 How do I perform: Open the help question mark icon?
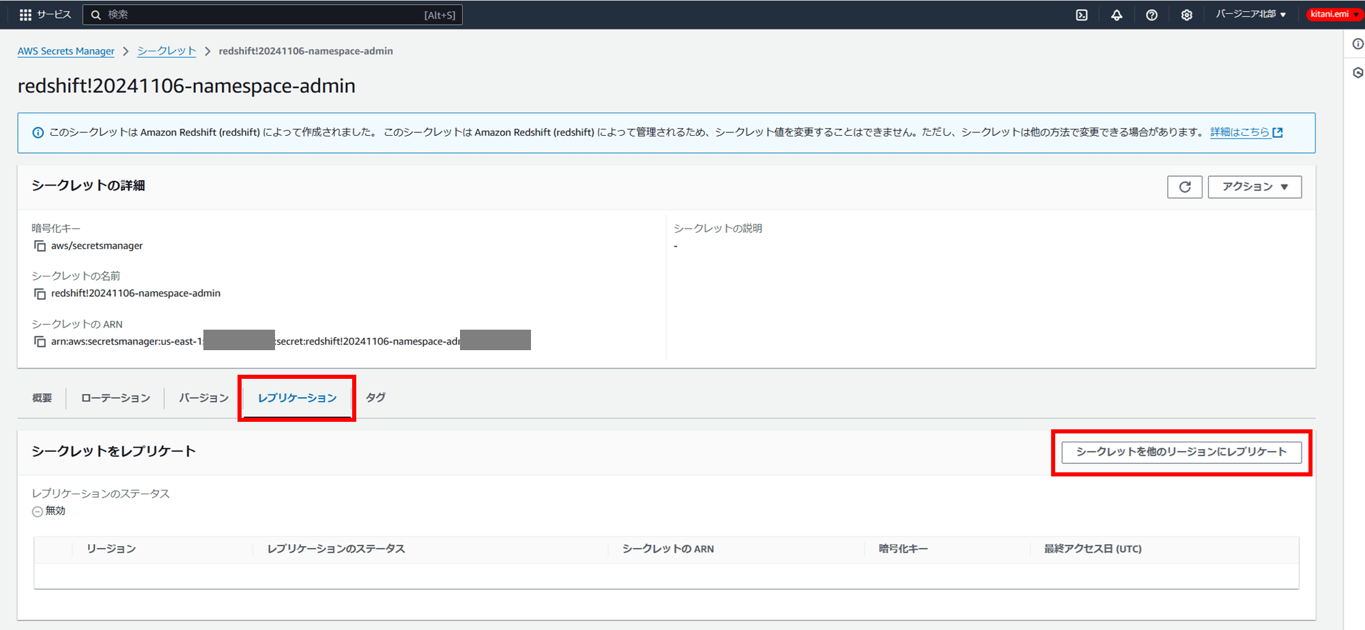pyautogui.click(x=1151, y=14)
